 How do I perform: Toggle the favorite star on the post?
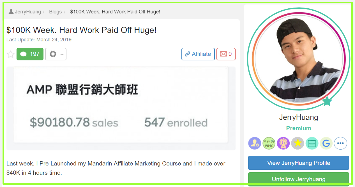[11, 54]
